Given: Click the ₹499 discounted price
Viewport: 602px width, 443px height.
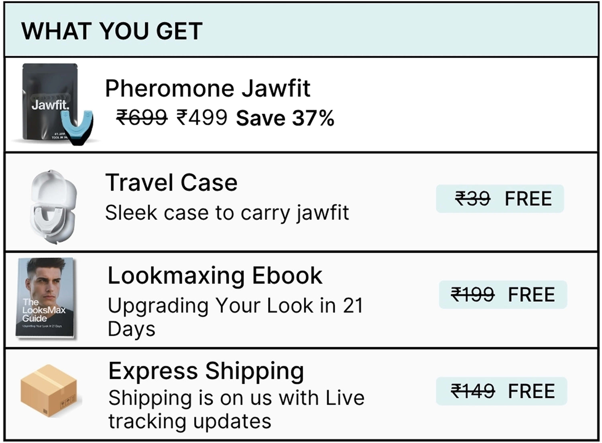Looking at the screenshot, I should [202, 117].
